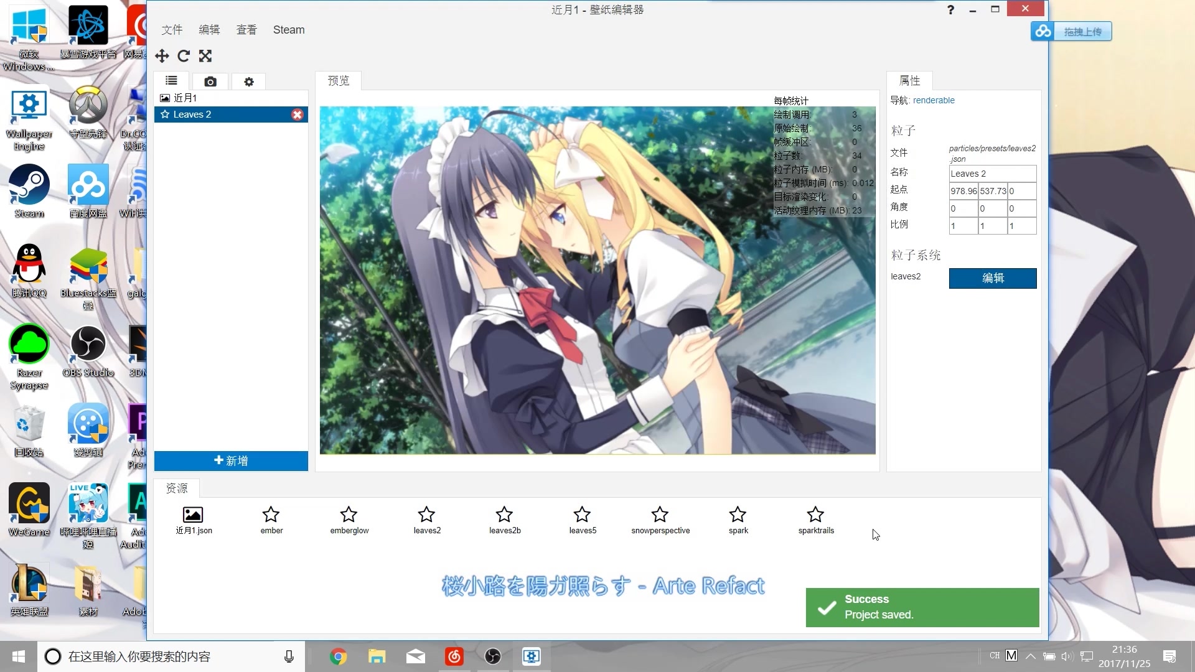Click the 编辑 particle system button

(x=993, y=278)
